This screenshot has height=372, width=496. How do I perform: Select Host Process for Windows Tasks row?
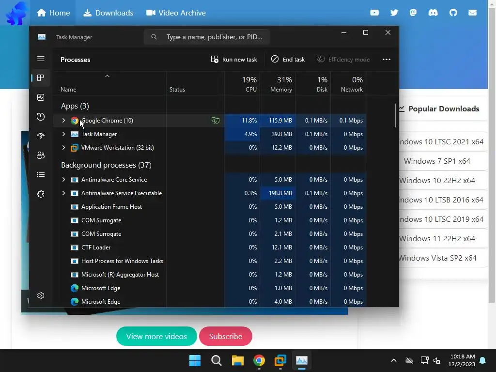[210, 261]
